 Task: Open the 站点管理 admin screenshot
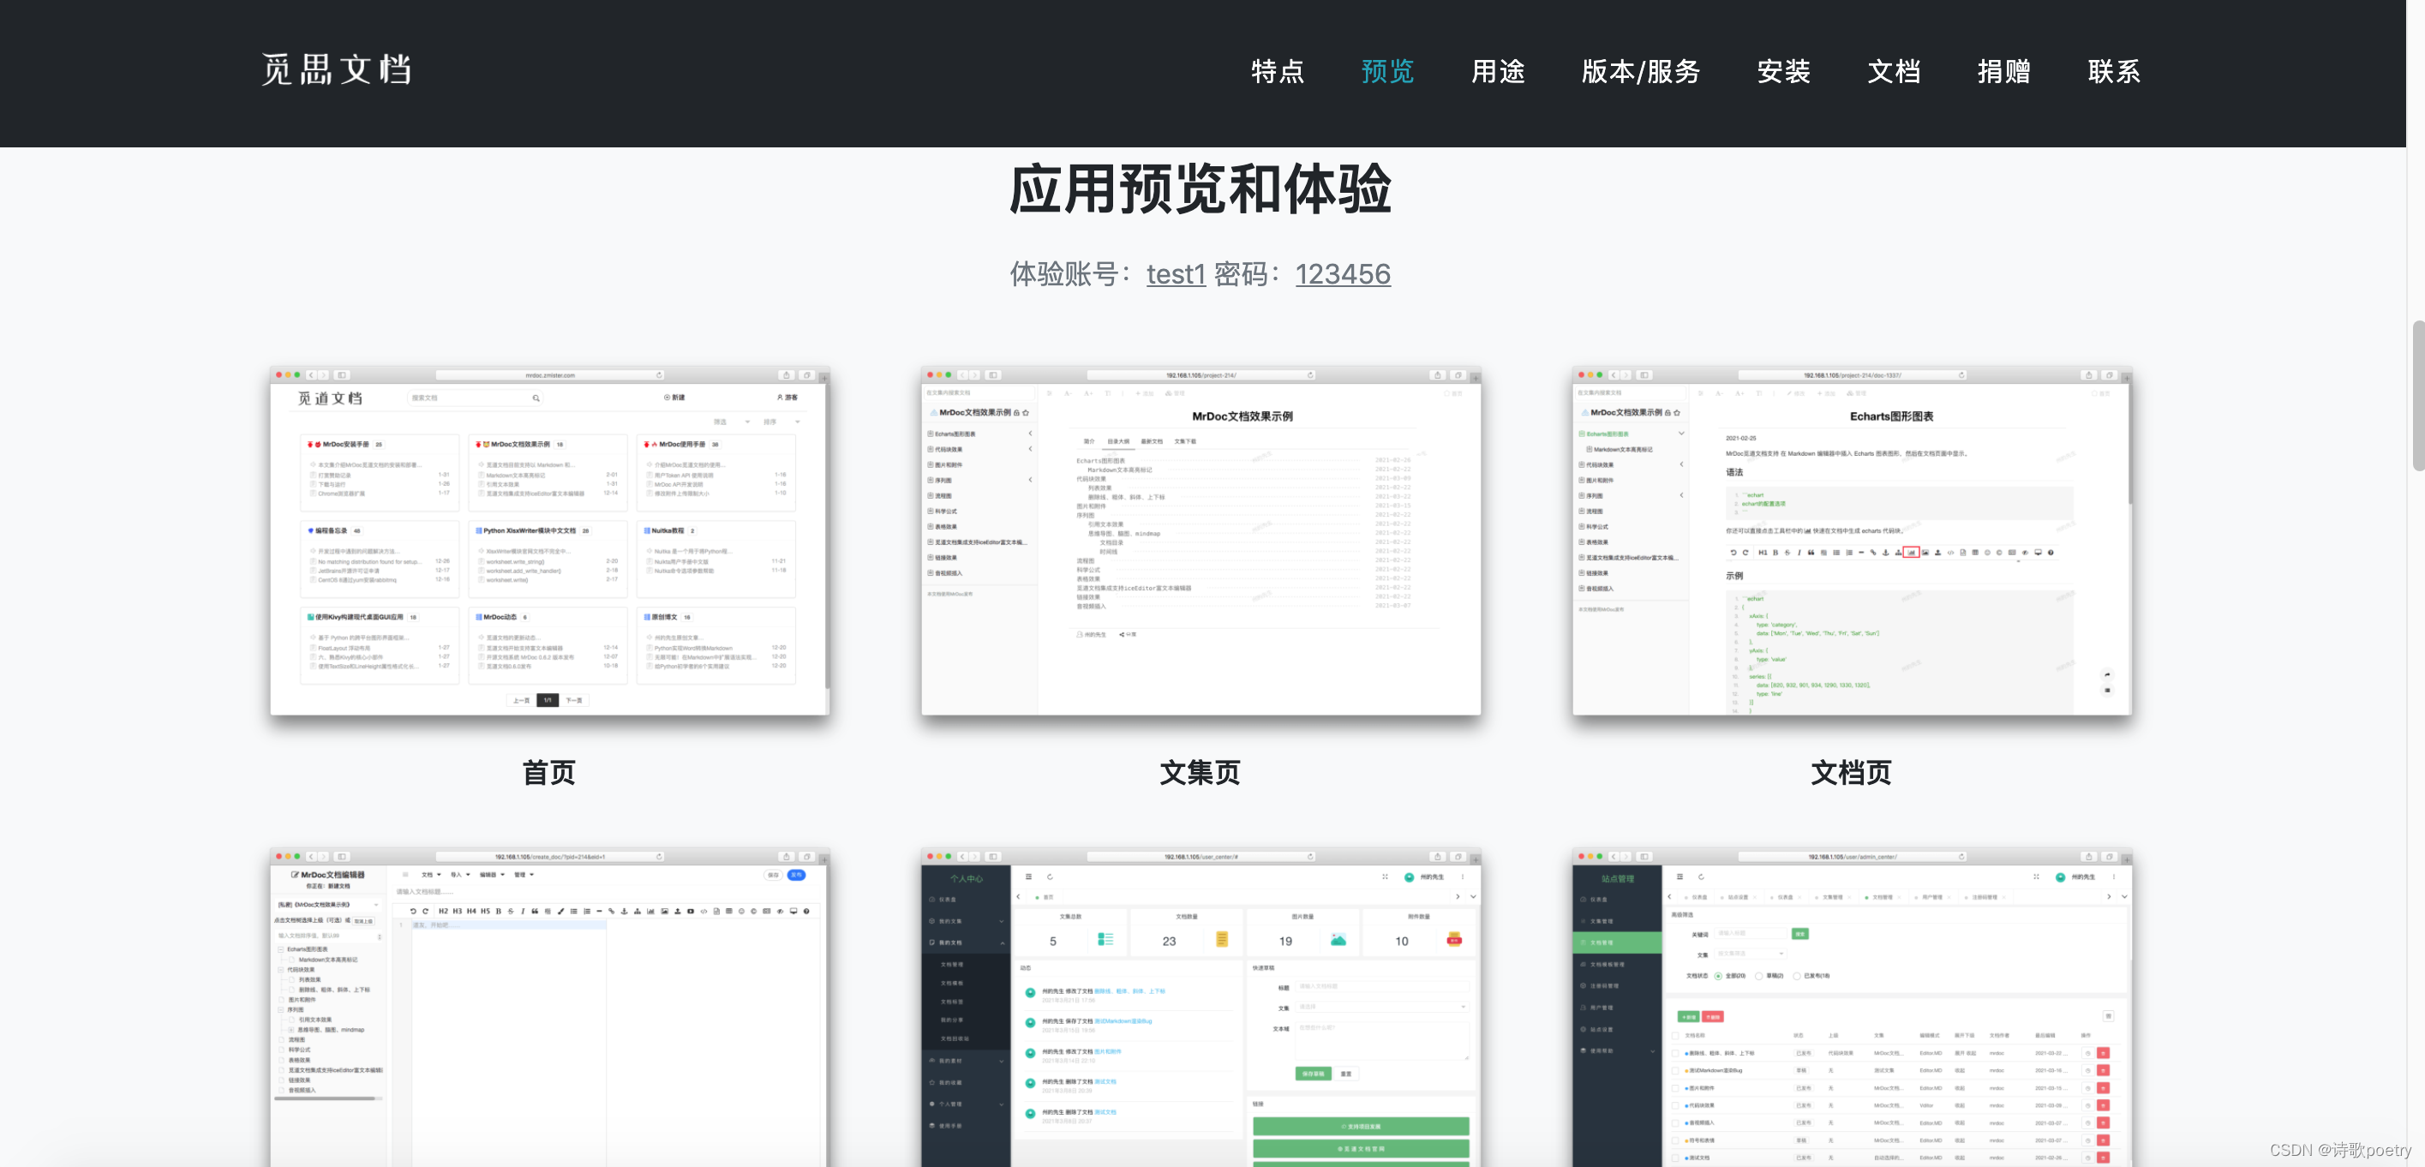click(1851, 1007)
